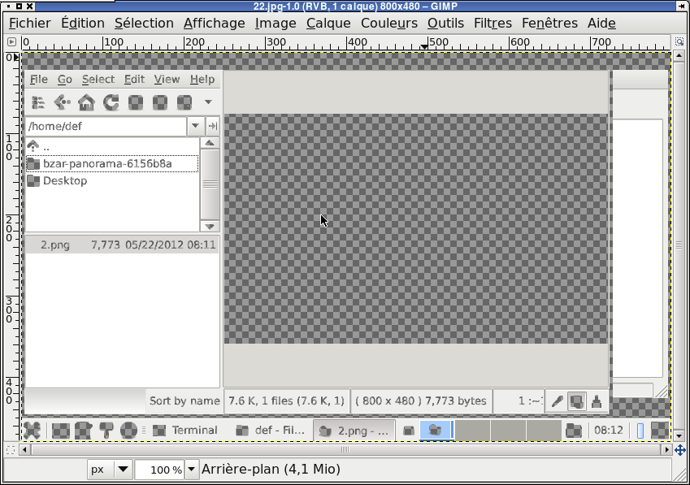Click the up-directory icon beside '..'
Screen dimensions: 690x485
(x=33, y=146)
